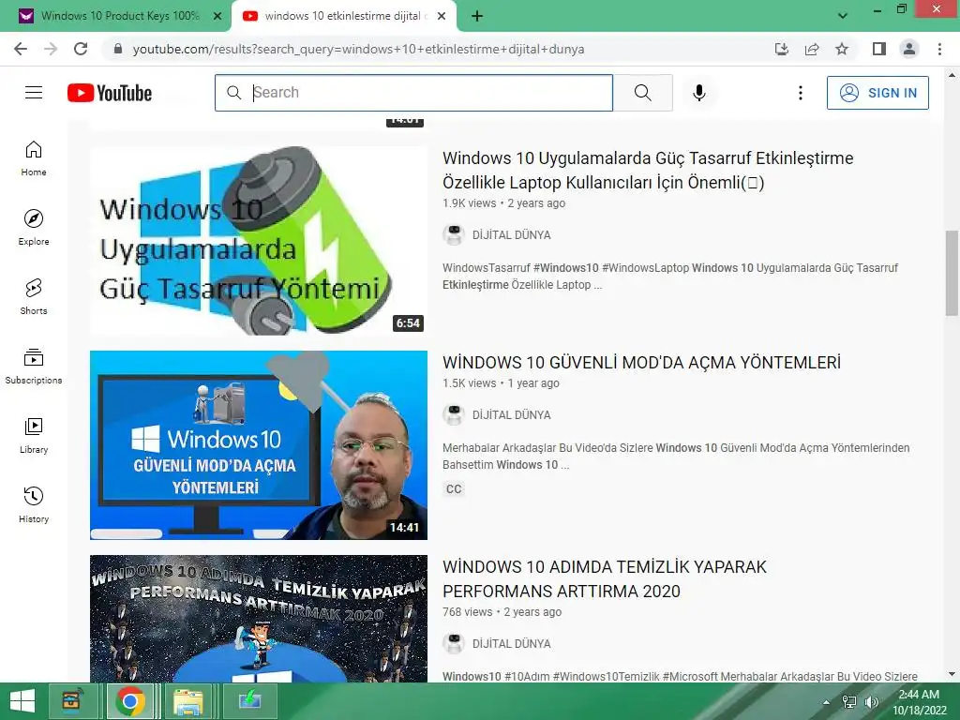
Task: Select the windows 10 etkinlestirme YouTube tab
Action: (343, 16)
